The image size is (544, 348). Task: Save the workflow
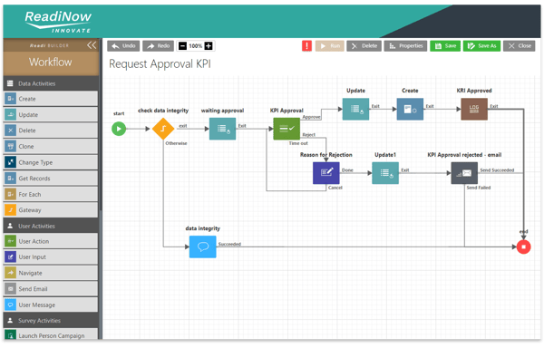[445, 45]
